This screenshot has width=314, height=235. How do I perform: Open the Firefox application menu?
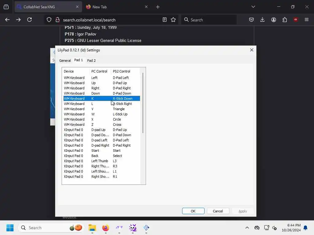[x=307, y=20]
